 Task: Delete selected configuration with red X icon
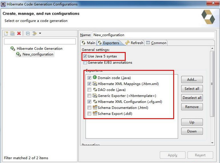19,34
